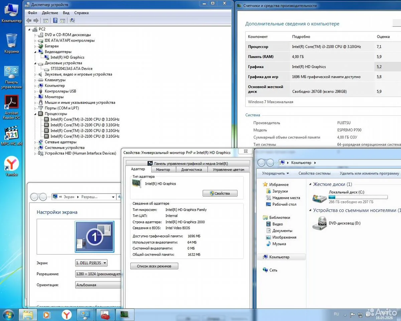Viewport: 401px width, 321px height.
Task: Open the Разрешение dropdown 1280 × 1024
Action: tap(98, 274)
